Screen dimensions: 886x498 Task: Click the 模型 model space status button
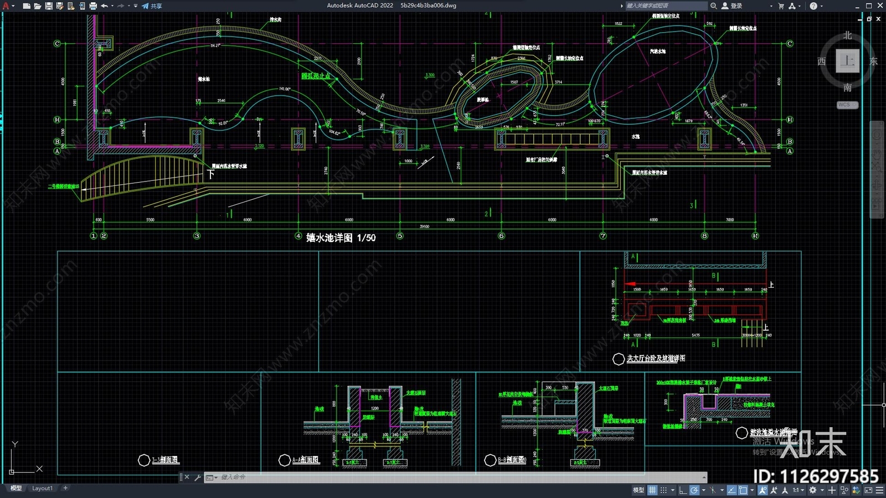pyautogui.click(x=638, y=490)
